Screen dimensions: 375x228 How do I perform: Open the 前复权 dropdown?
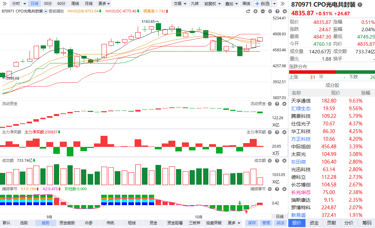(212, 3)
